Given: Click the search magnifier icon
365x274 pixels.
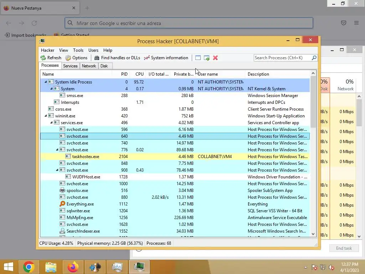Looking at the screenshot, I should (314, 57).
